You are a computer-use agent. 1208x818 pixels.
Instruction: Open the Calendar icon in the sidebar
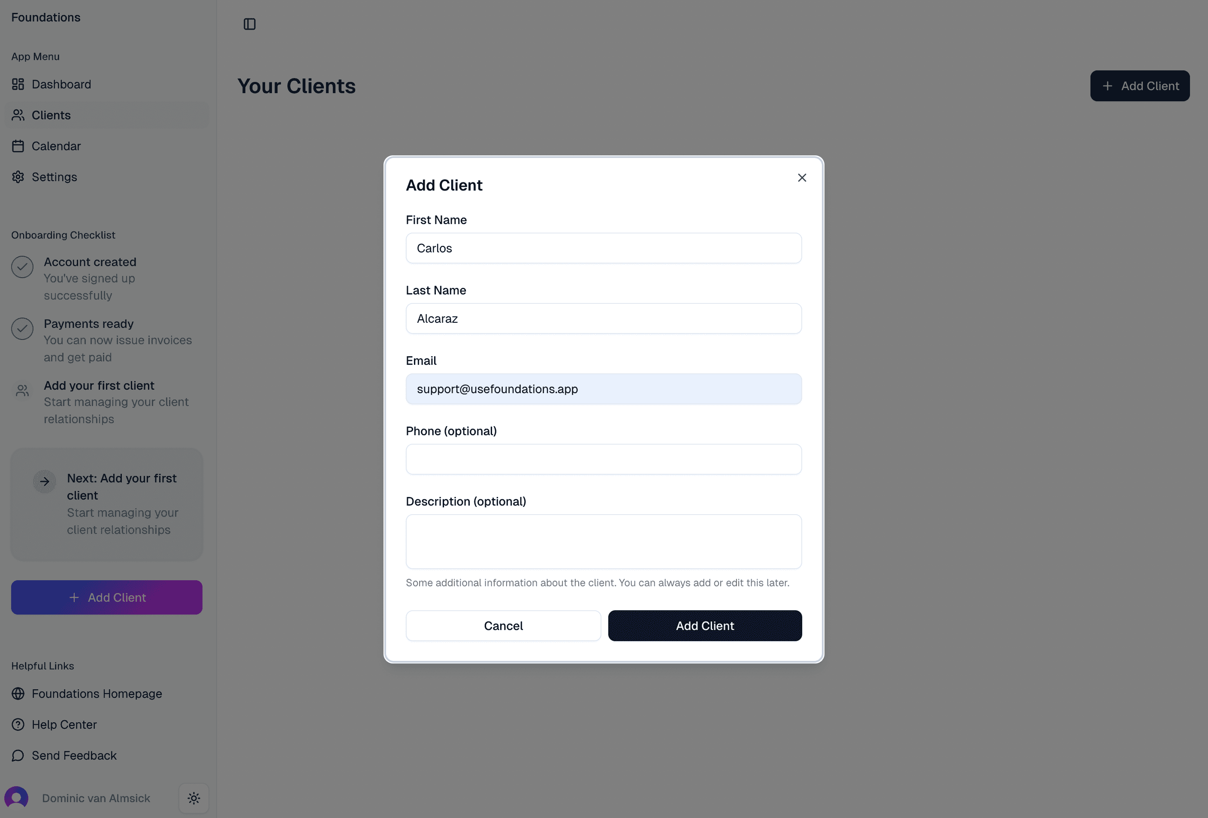tap(18, 146)
